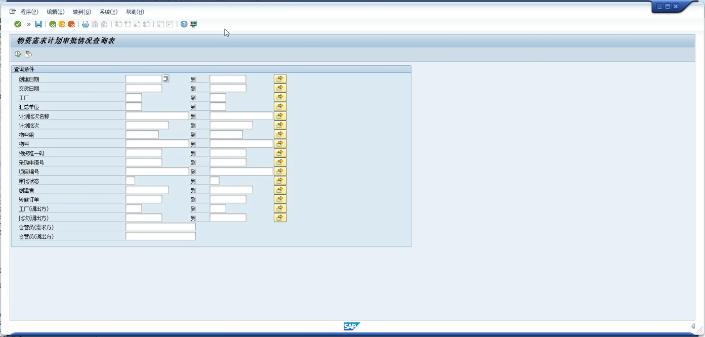This screenshot has height=337, width=705.
Task: Click the Print icon in toolbar
Action: click(x=86, y=24)
